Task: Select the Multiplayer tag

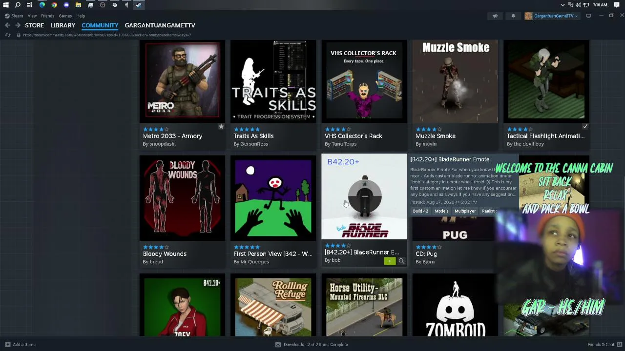Action: 465,211
